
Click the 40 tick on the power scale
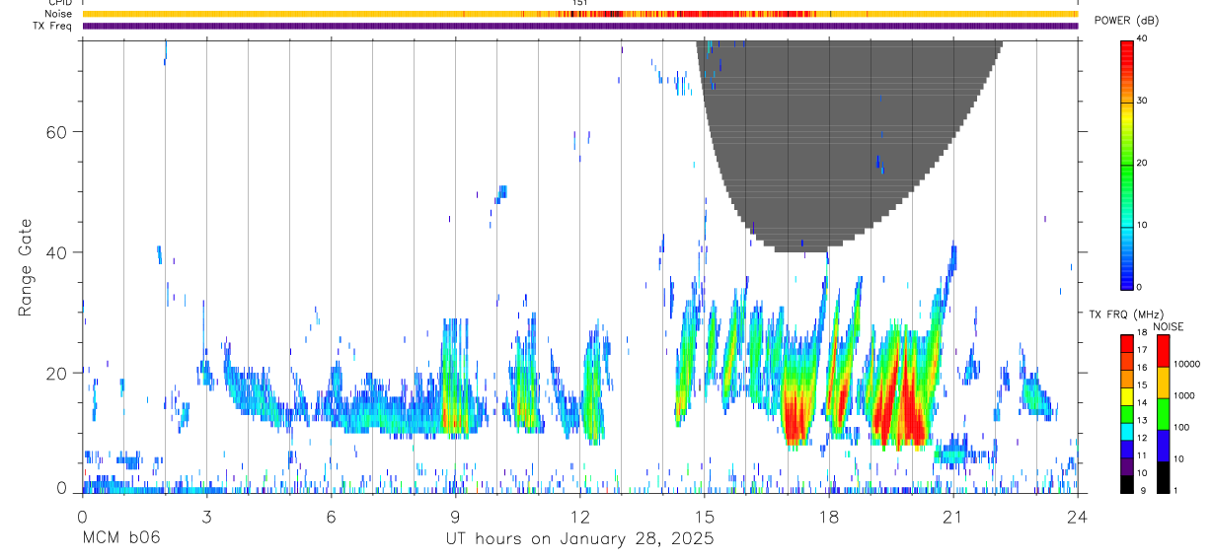[1143, 38]
